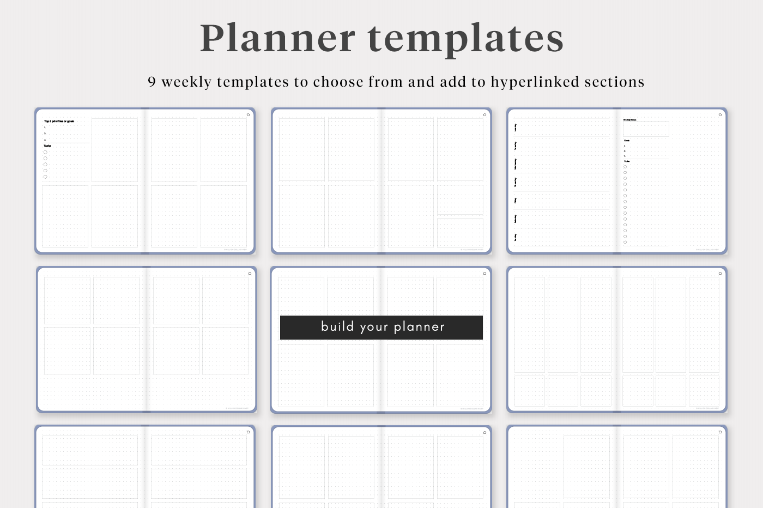Select the Monday row in the weekly list template
The height and width of the screenshot is (508, 763).
(562, 128)
